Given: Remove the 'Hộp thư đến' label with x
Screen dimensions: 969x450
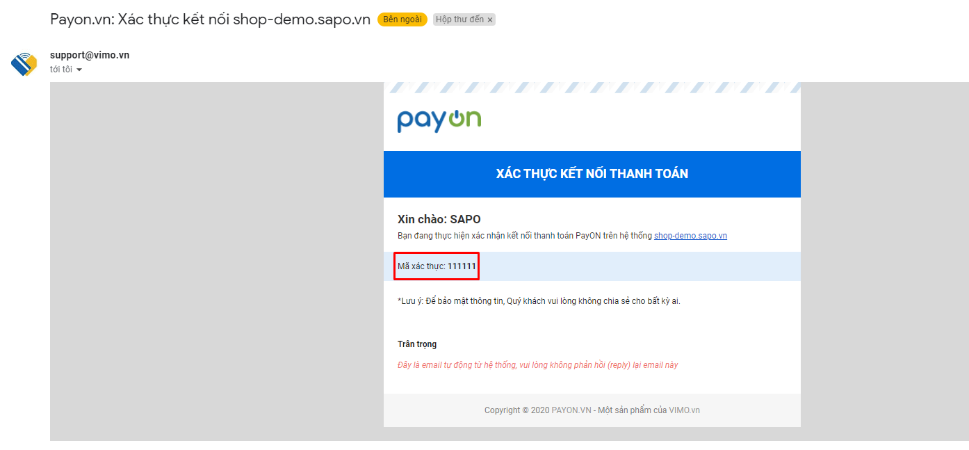Looking at the screenshot, I should pos(490,20).
